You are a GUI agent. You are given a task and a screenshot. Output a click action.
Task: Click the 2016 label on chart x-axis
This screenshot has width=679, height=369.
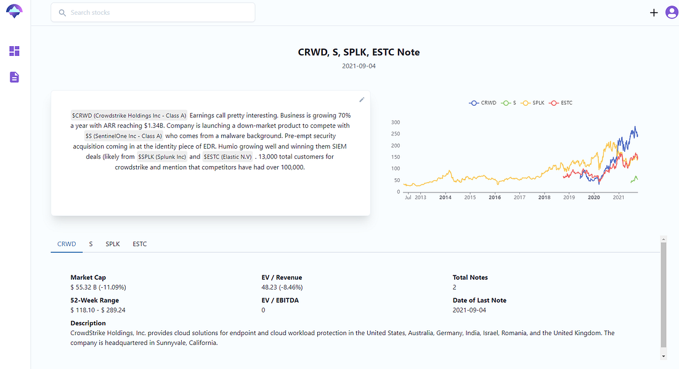point(495,197)
